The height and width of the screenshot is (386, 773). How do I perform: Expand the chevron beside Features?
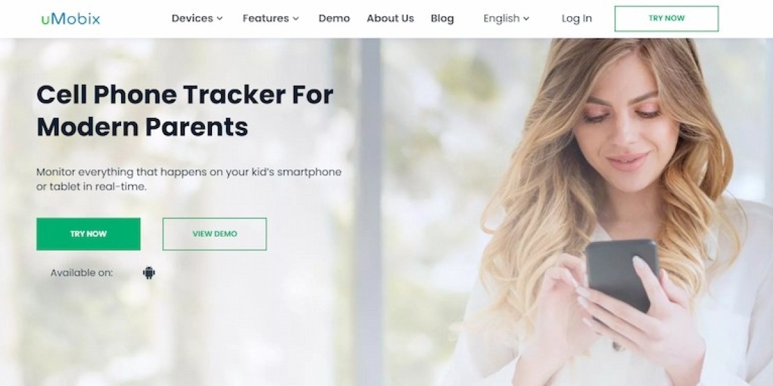tap(296, 19)
